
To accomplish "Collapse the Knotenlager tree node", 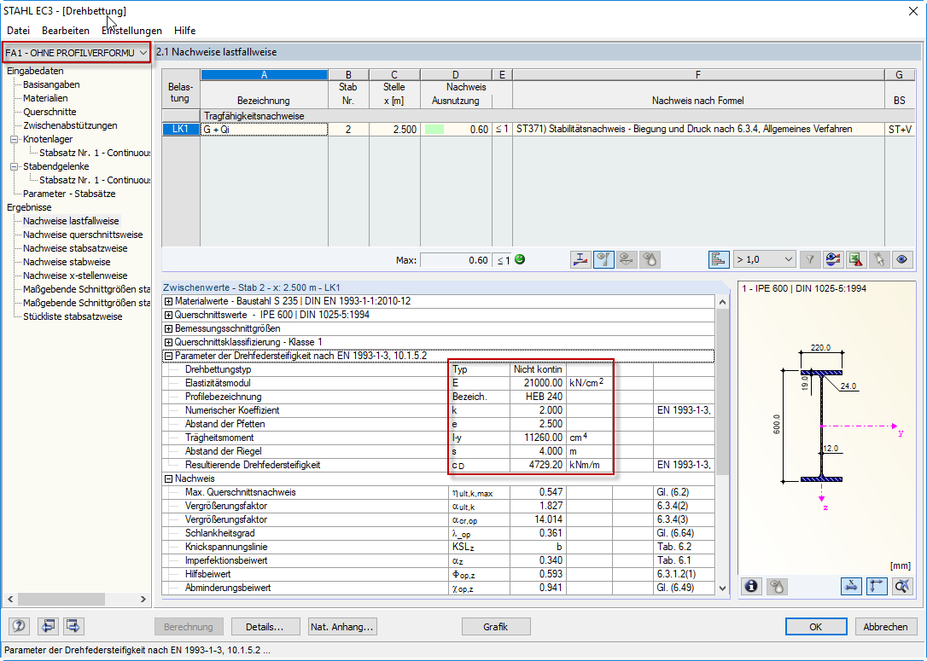I will tap(15, 139).
